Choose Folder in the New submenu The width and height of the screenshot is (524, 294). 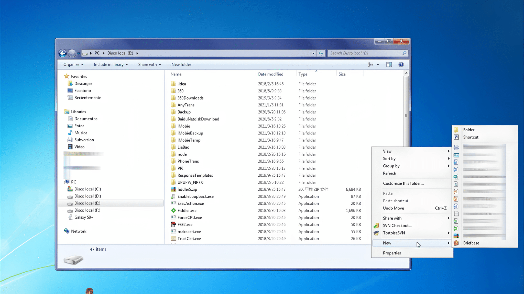[469, 130]
